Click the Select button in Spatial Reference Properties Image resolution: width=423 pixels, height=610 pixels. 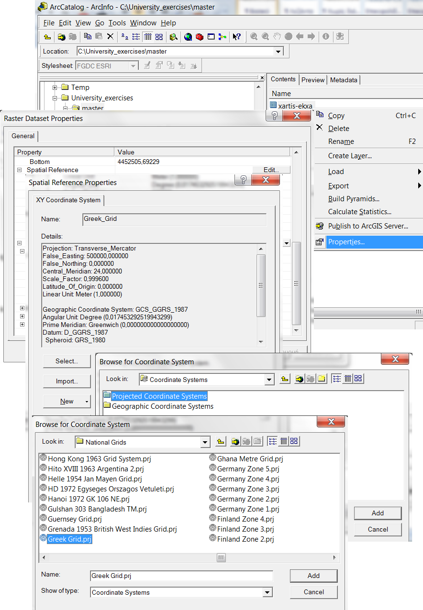click(67, 361)
